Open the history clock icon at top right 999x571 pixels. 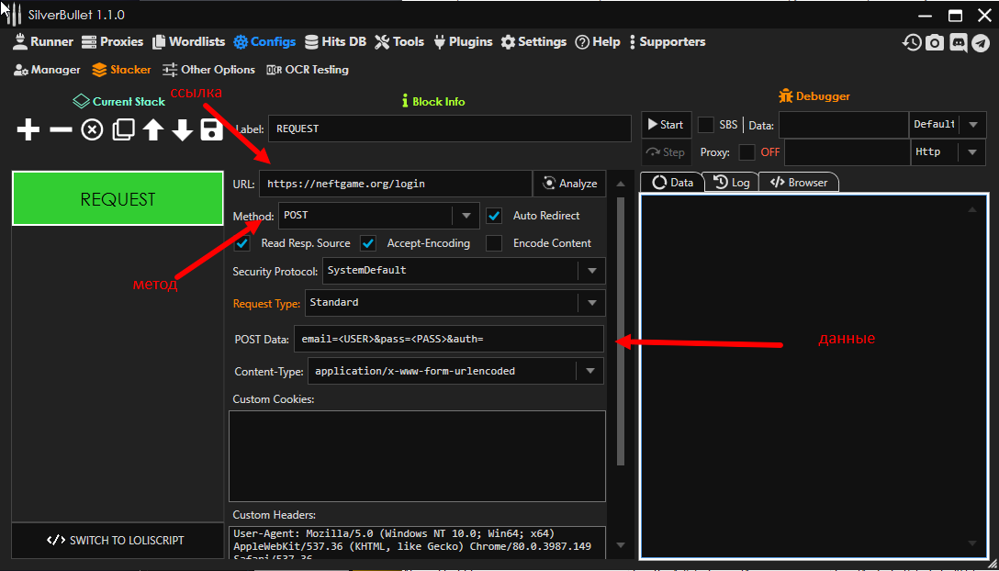click(x=912, y=43)
